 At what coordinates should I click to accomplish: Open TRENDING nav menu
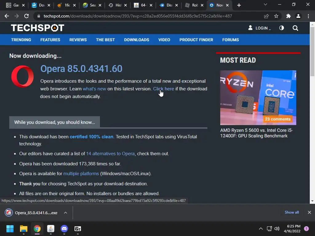point(21,40)
